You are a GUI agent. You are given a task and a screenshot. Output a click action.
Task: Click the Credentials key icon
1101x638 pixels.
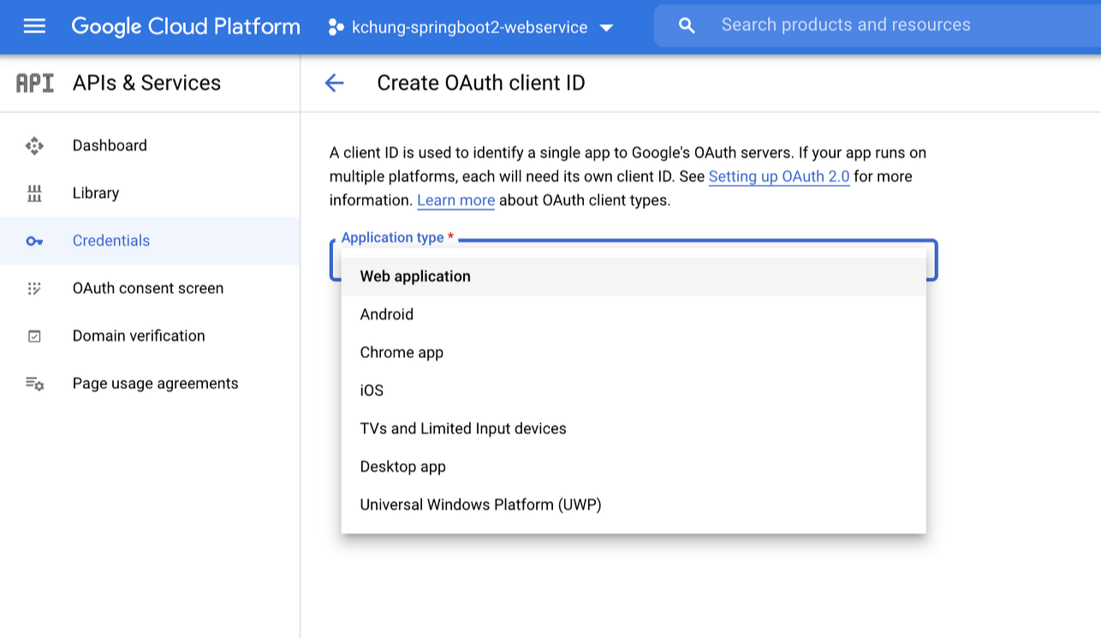34,241
